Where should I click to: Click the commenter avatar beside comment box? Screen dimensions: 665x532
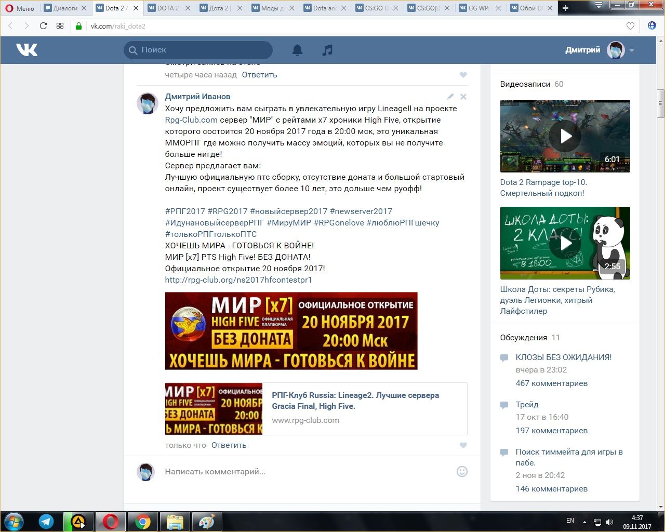(146, 472)
